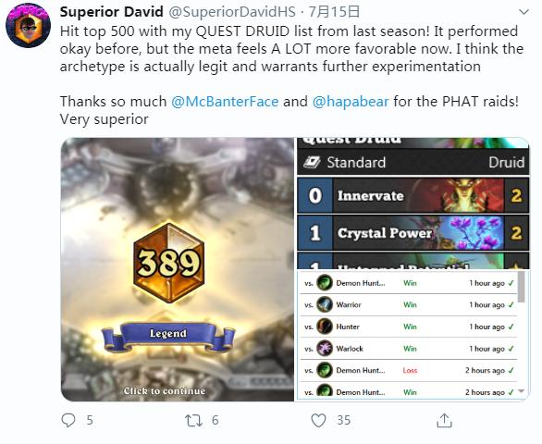Click the Hunter class icon in match history
The height and width of the screenshot is (444, 542).
pos(325,327)
